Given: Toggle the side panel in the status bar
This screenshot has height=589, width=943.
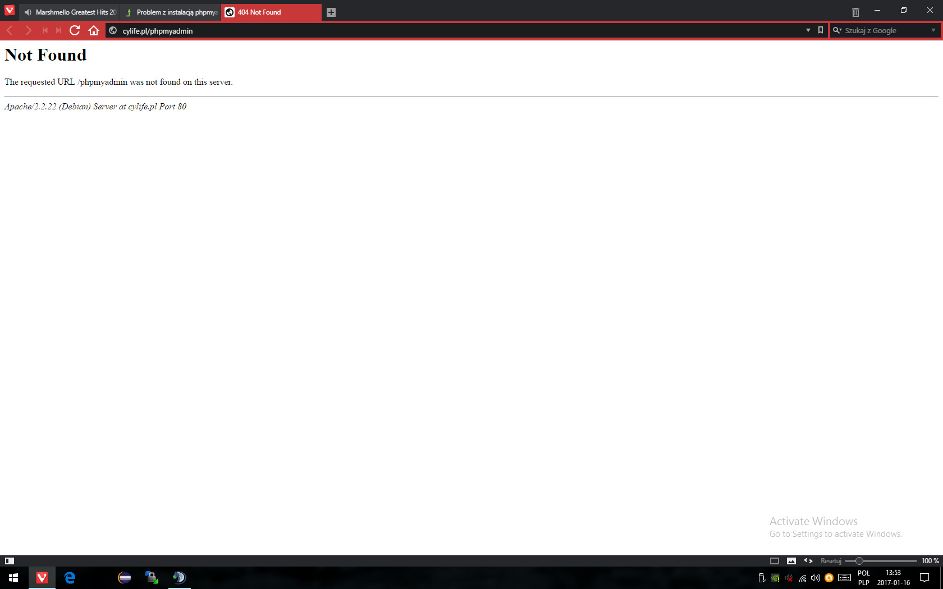Looking at the screenshot, I should tap(10, 561).
